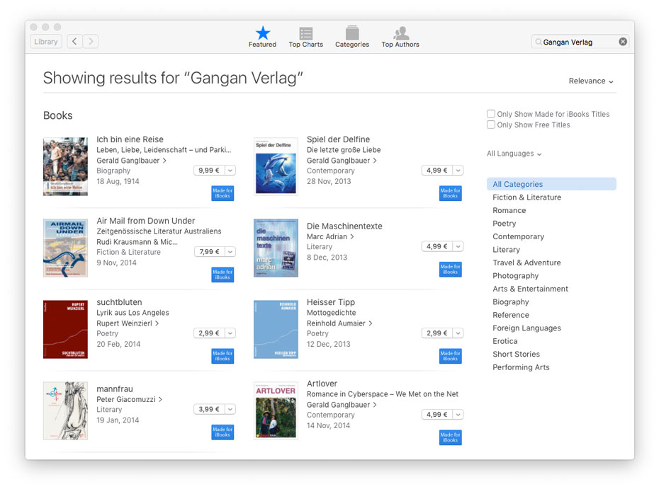Open author Rupert Weinzierl's page
This screenshot has width=659, height=489.
128,323
